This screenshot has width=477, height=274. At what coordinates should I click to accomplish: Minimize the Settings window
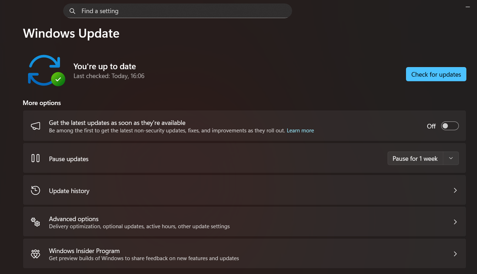467,7
